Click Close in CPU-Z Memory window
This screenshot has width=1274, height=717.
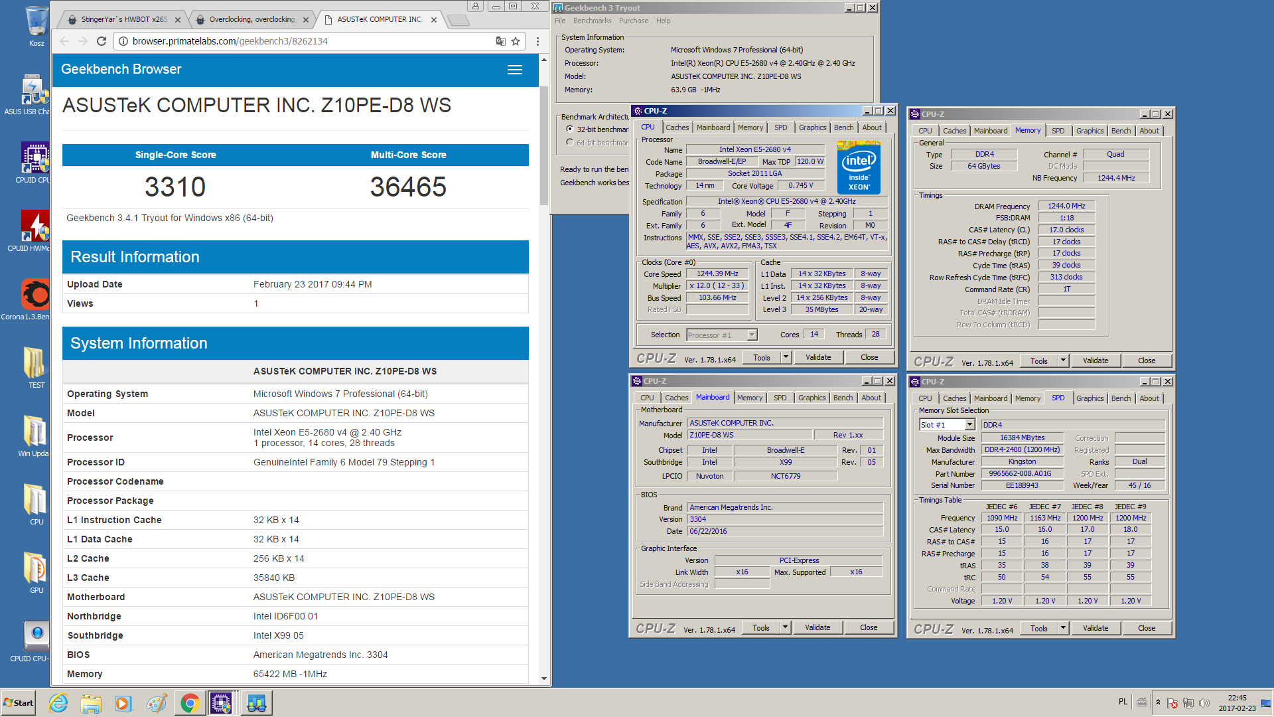pos(1147,360)
